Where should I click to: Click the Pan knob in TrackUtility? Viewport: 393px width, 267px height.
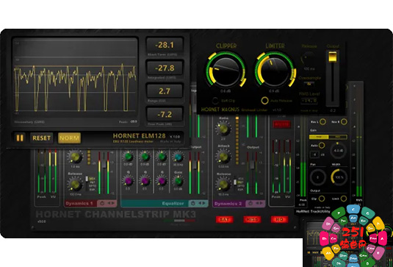[x=317, y=177]
